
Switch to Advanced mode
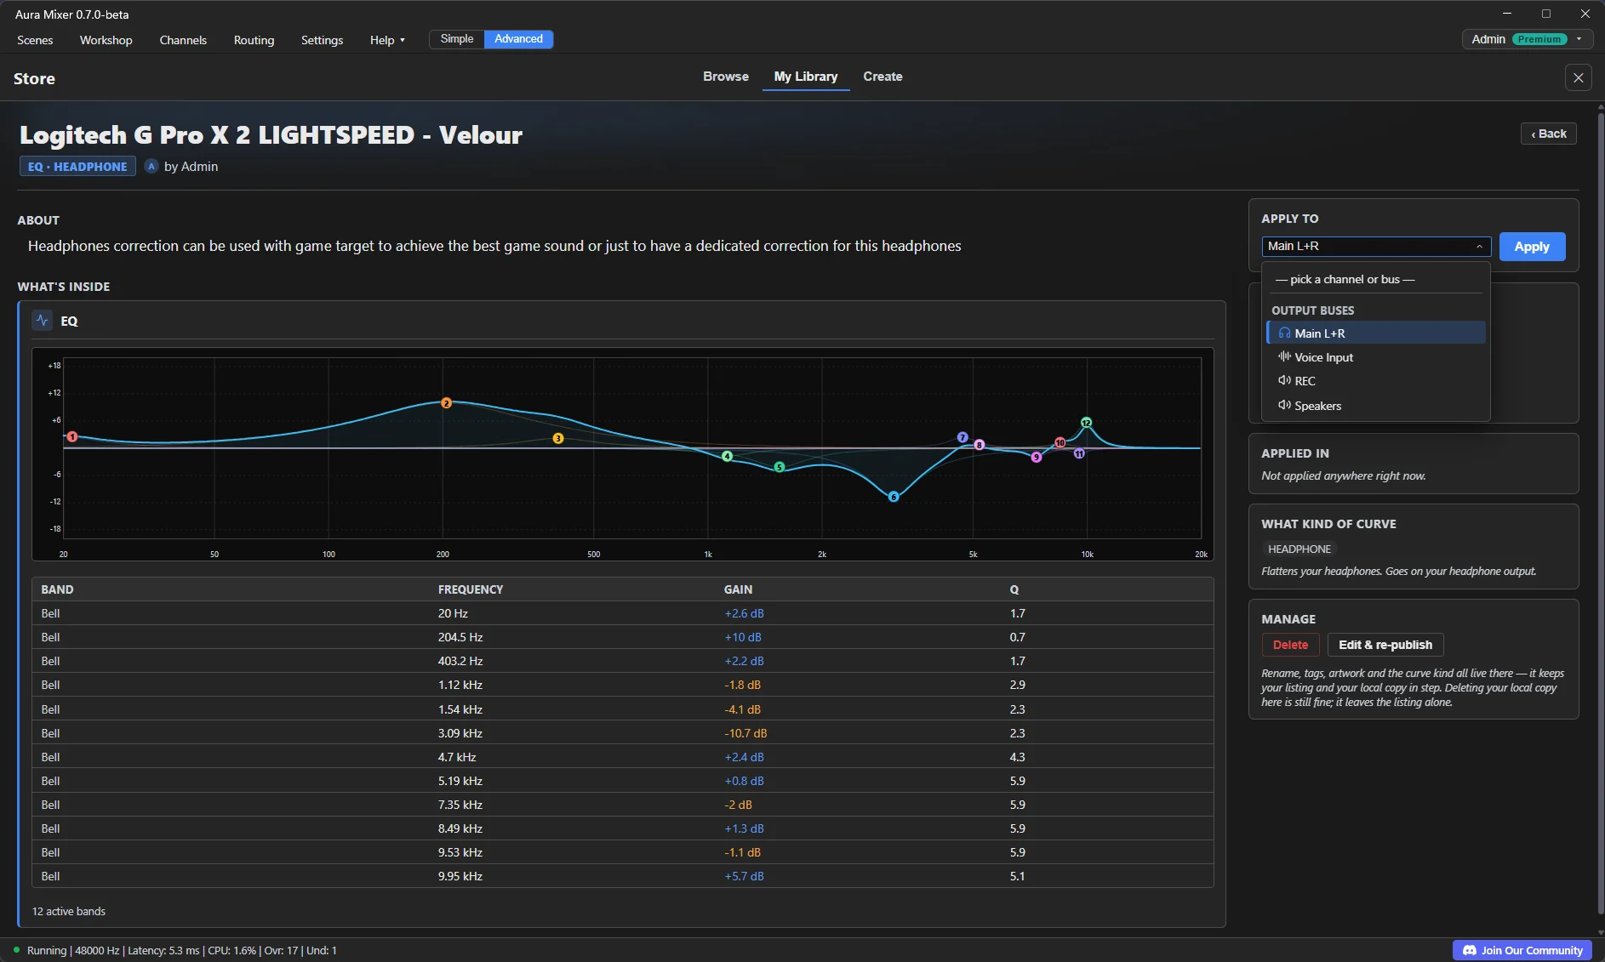(518, 39)
